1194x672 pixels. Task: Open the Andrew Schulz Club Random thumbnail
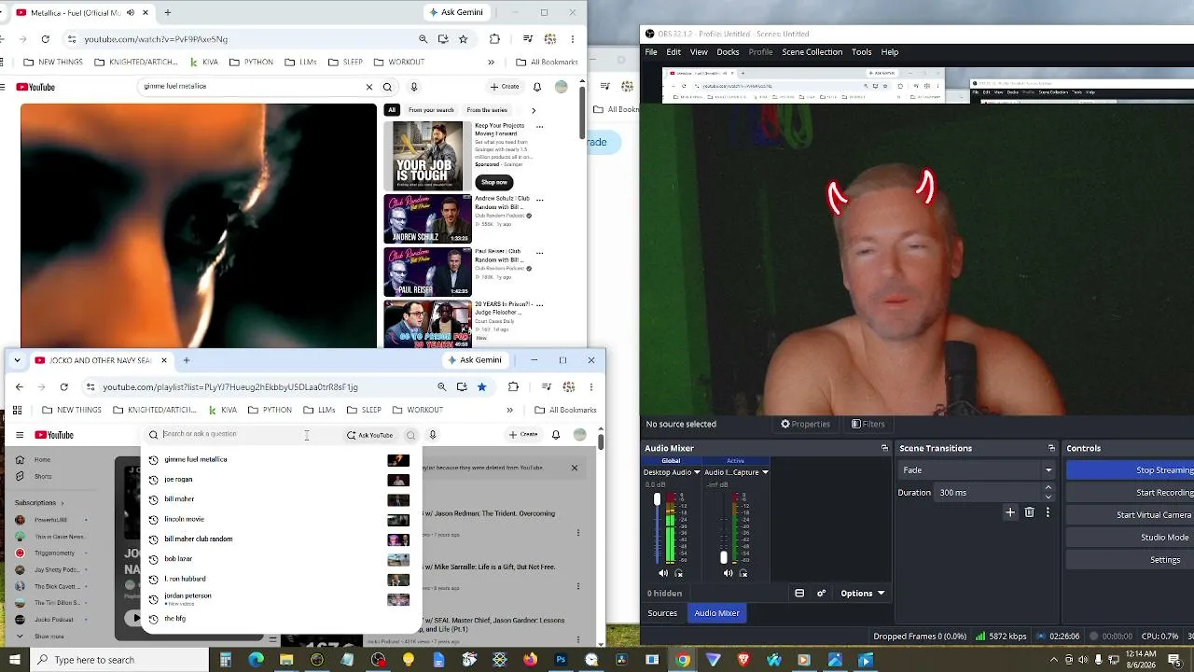[x=427, y=218]
